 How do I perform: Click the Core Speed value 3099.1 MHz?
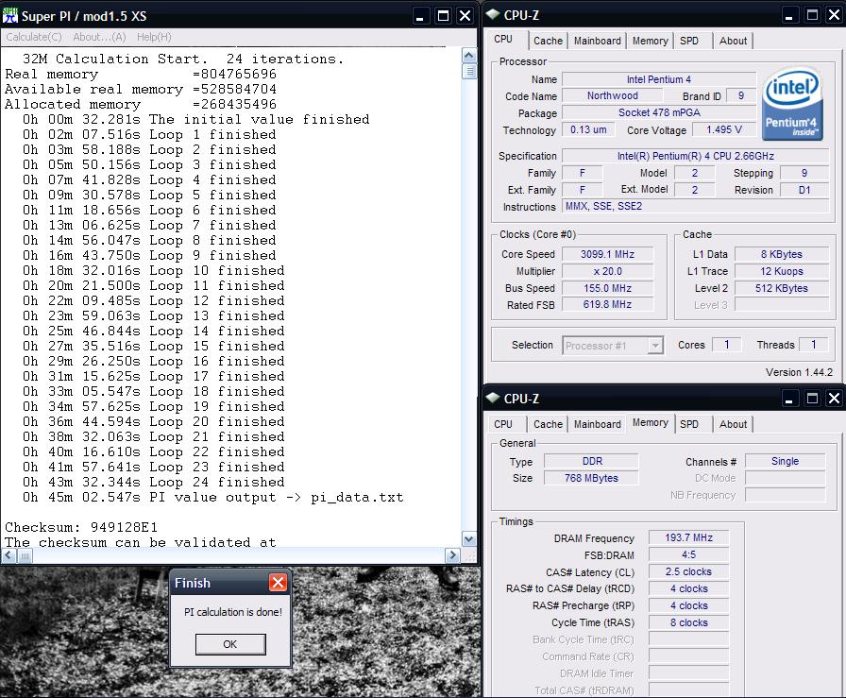607,254
